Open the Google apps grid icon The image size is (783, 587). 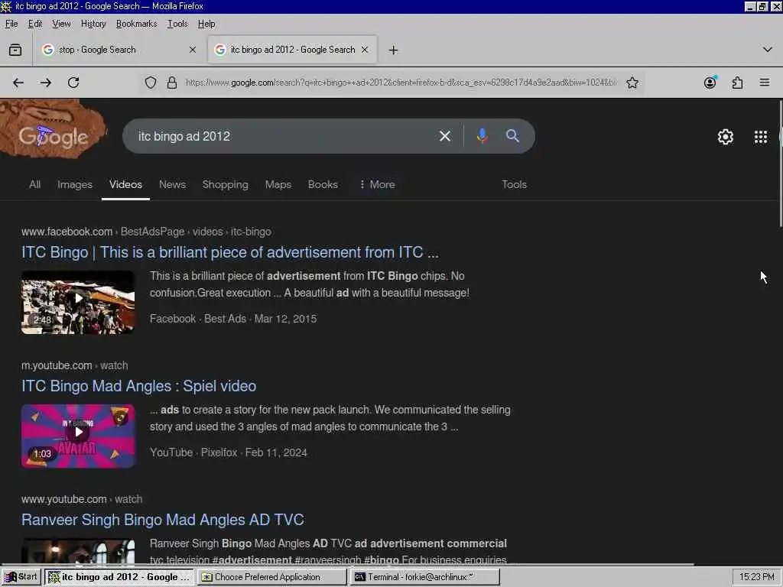click(x=761, y=137)
